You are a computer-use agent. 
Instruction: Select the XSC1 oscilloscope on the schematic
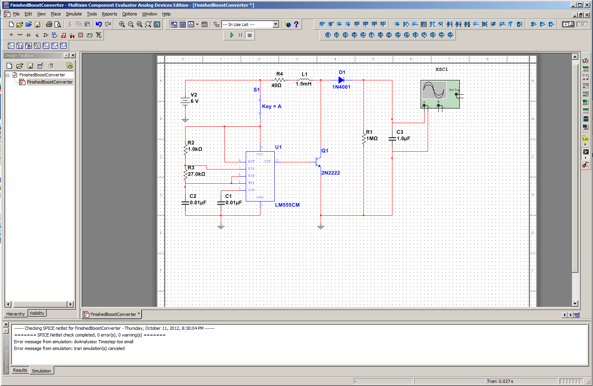click(440, 94)
